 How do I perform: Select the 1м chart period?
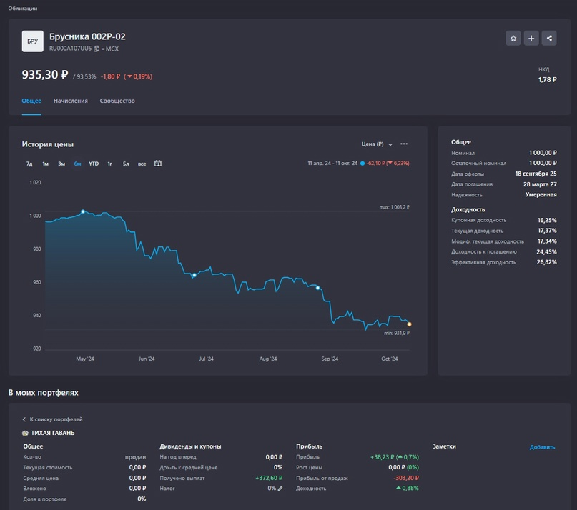(45, 164)
